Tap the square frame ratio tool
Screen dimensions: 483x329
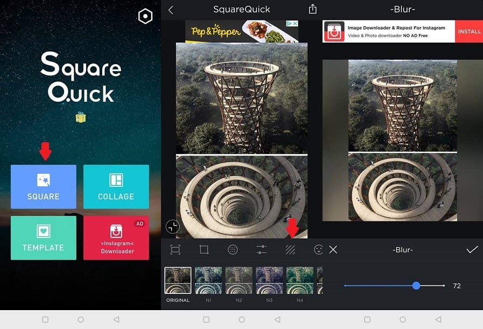[175, 249]
